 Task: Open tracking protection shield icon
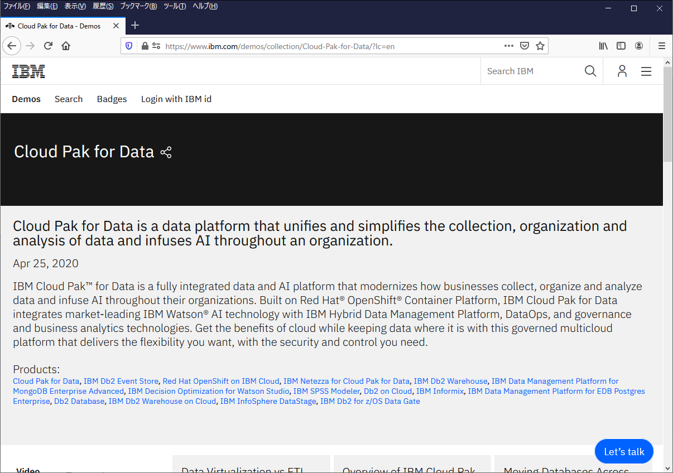pos(129,46)
